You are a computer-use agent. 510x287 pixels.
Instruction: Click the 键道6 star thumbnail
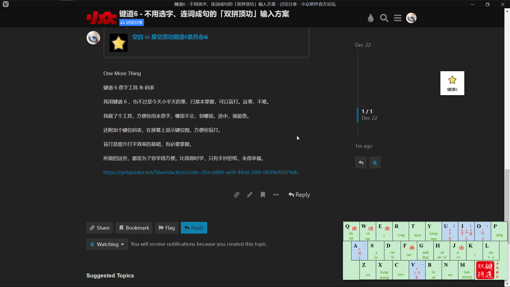pyautogui.click(x=452, y=83)
